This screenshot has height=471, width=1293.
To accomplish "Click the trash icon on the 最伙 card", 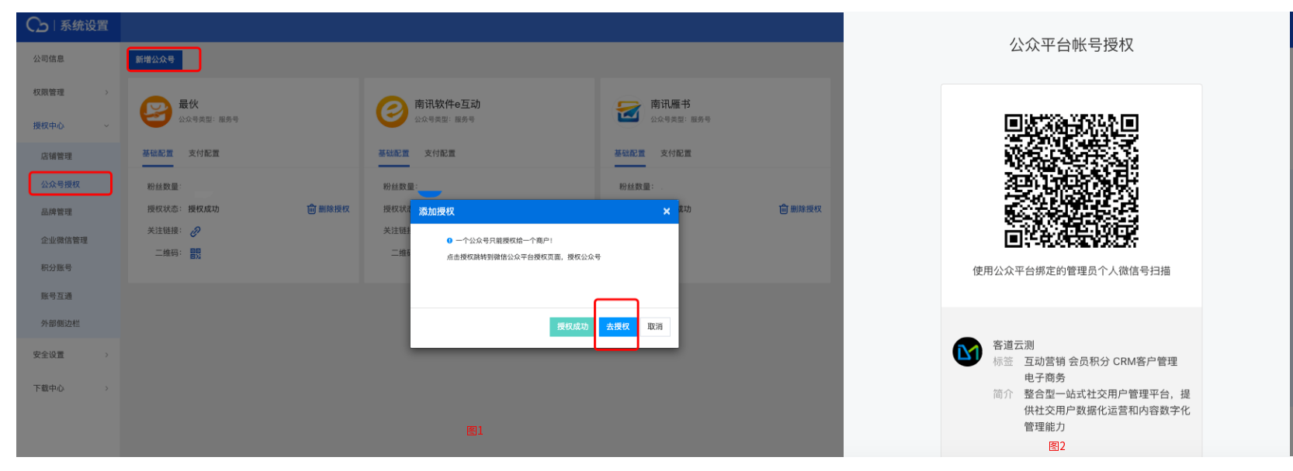I will pos(311,209).
